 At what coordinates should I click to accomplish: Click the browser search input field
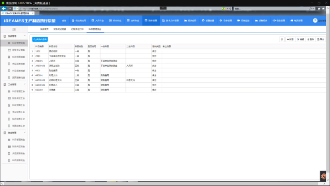point(271,9)
